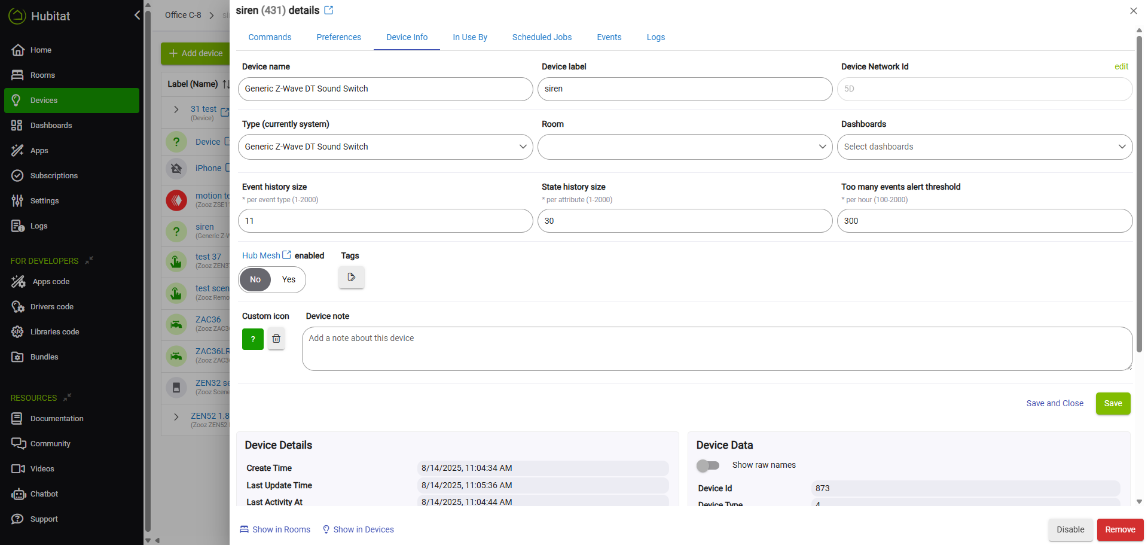Open Support in the sidebar
Viewport: 1148px width, 545px height.
coord(72,519)
